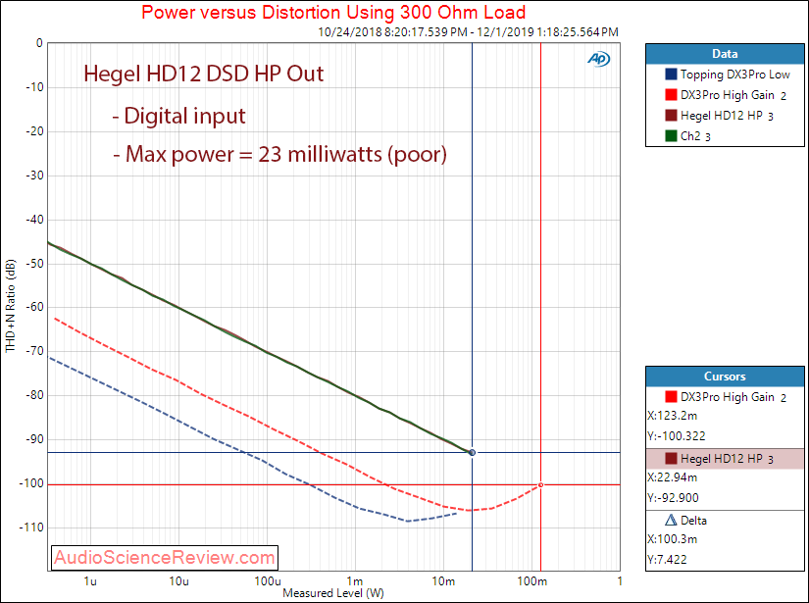Click the cursor value Y:-92.900

(674, 498)
